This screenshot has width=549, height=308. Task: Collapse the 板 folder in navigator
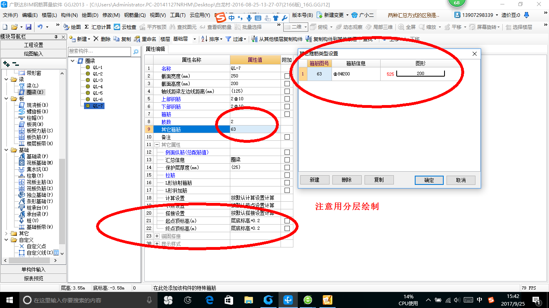[6, 99]
